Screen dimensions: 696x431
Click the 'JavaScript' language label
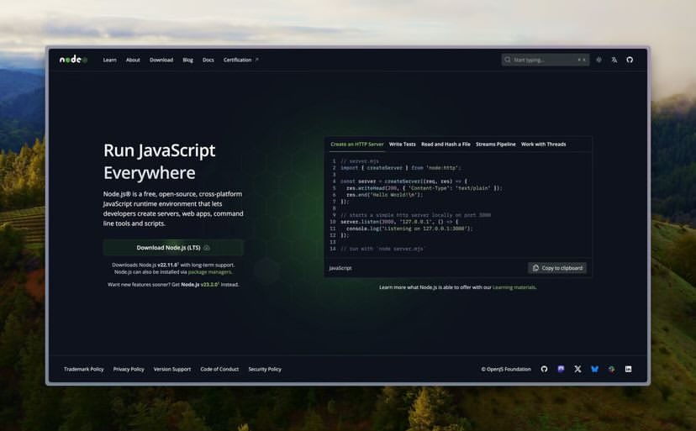click(x=340, y=268)
